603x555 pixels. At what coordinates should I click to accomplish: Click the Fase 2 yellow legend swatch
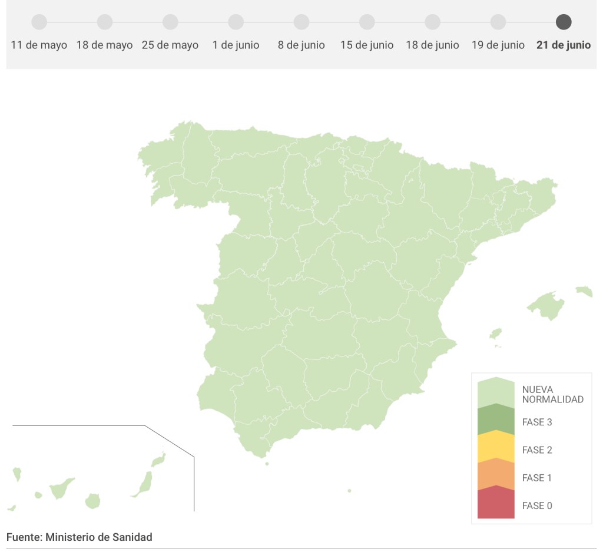coord(496,447)
